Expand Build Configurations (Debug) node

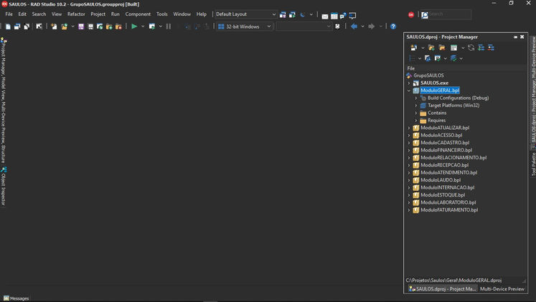pyautogui.click(x=416, y=98)
